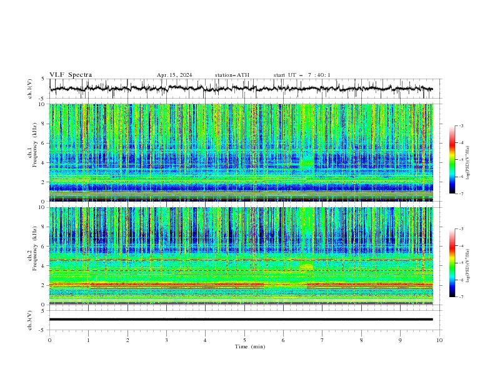Click the ch.2 "Frequency (kHz)" axis label

[x=35, y=248]
